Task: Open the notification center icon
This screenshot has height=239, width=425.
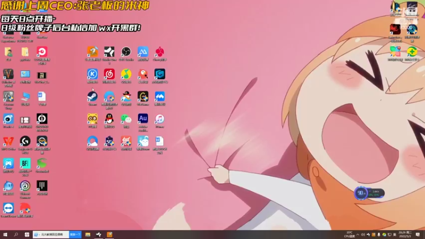Action: click(418, 235)
